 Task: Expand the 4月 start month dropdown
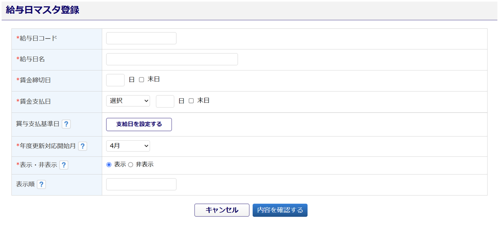128,146
